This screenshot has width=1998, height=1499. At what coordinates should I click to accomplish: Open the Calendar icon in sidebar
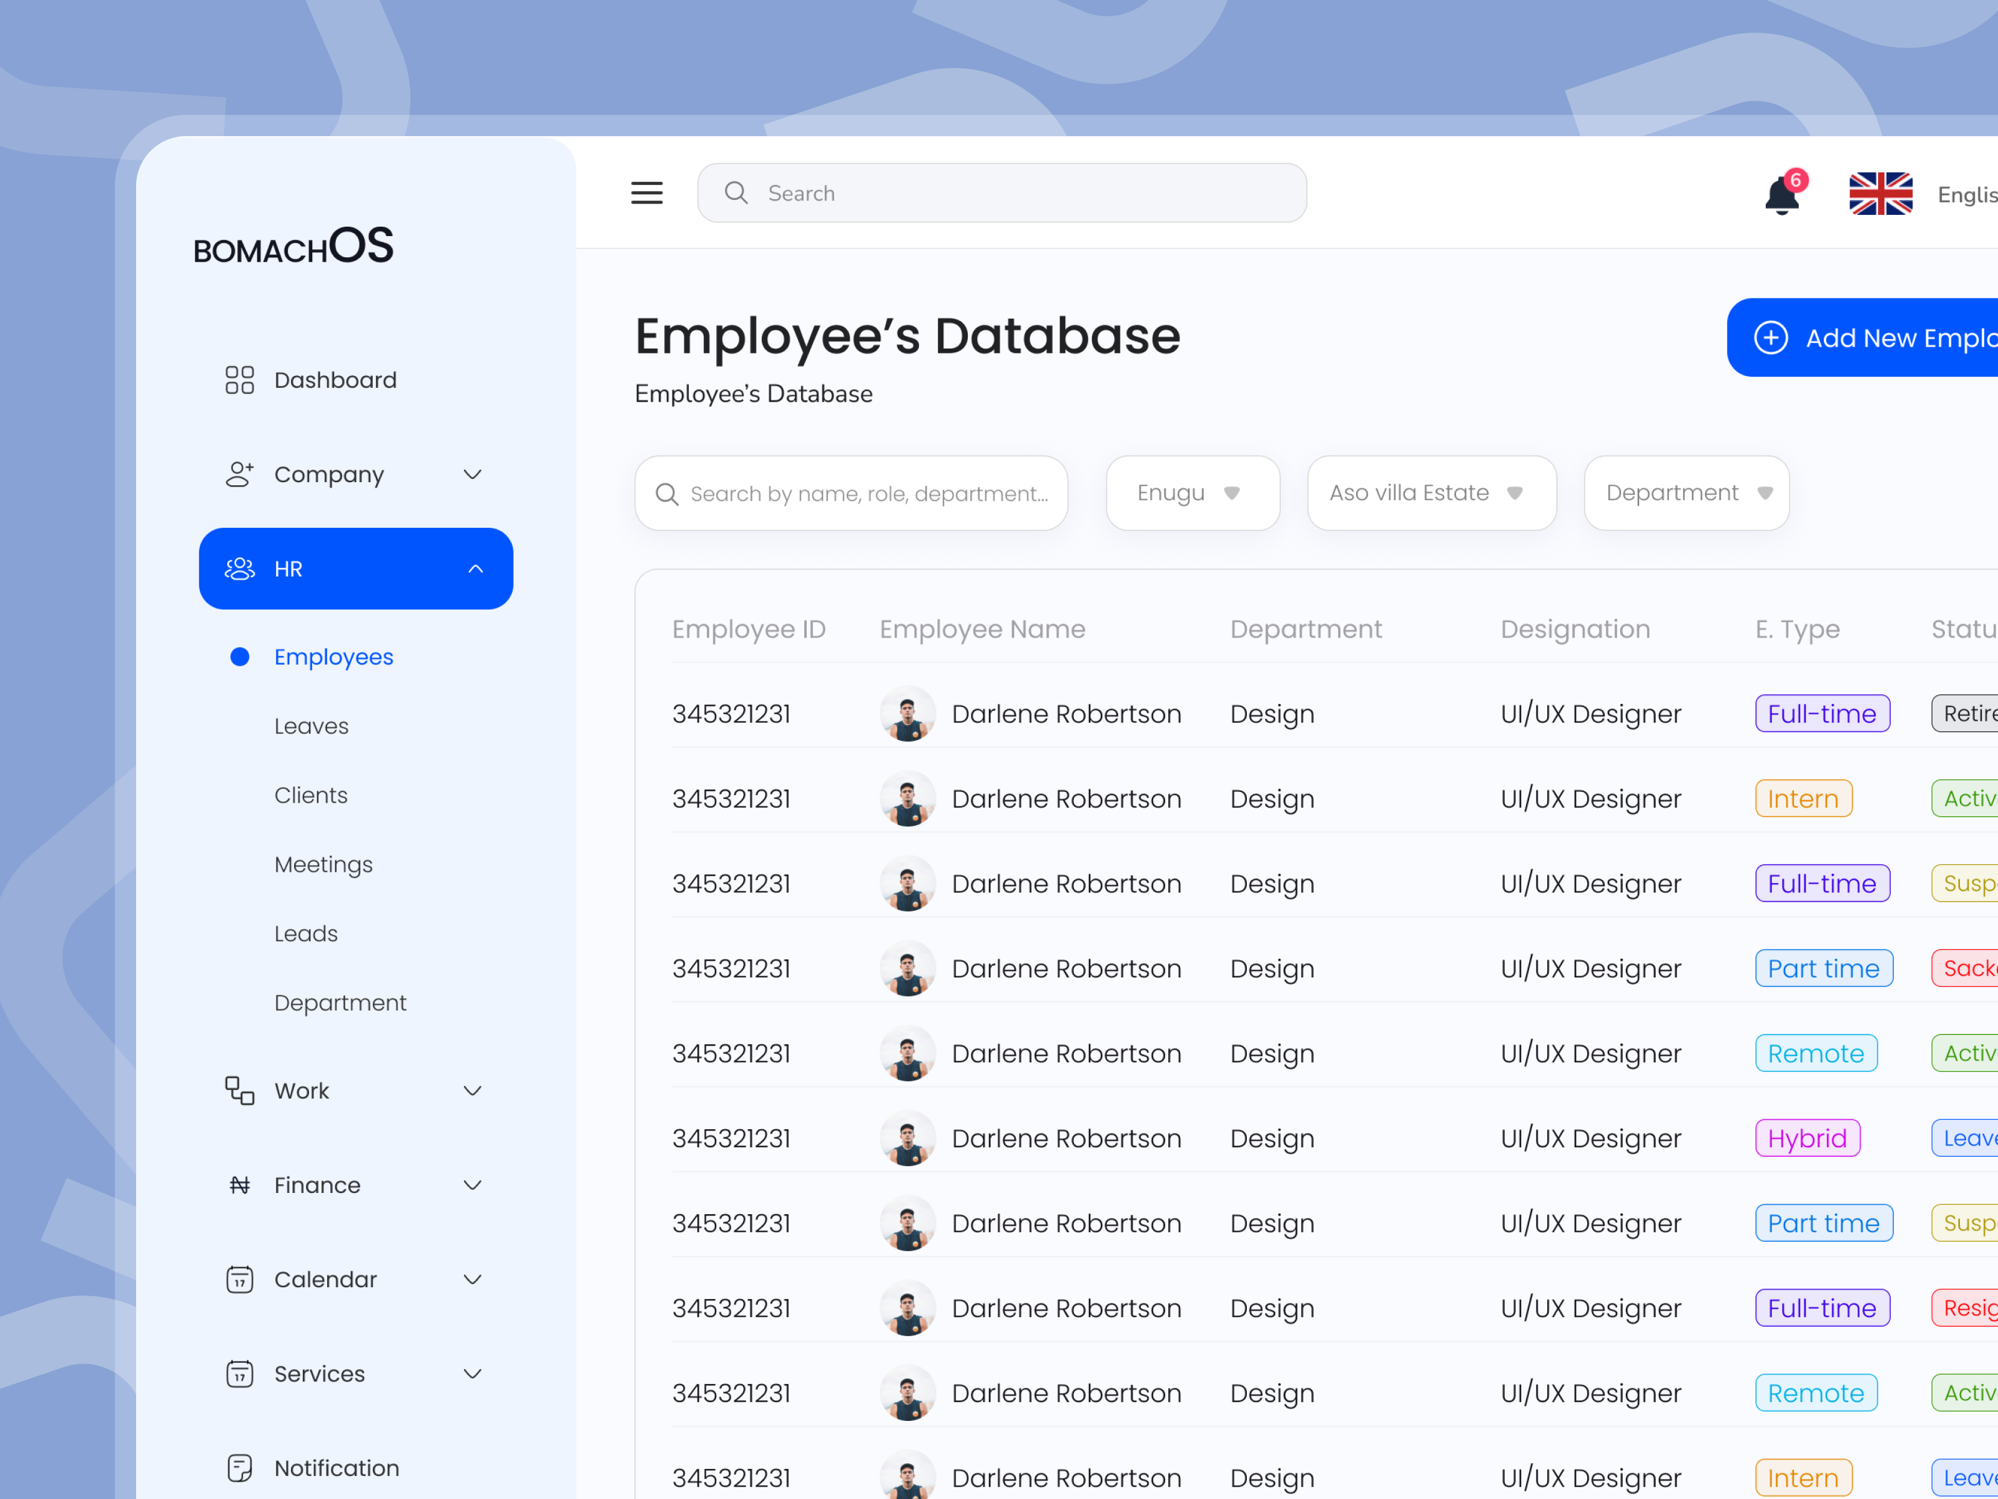(x=239, y=1279)
